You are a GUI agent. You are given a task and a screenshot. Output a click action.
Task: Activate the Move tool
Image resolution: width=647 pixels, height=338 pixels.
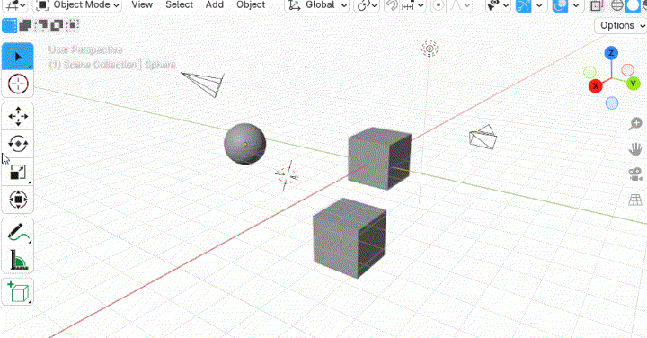(18, 116)
